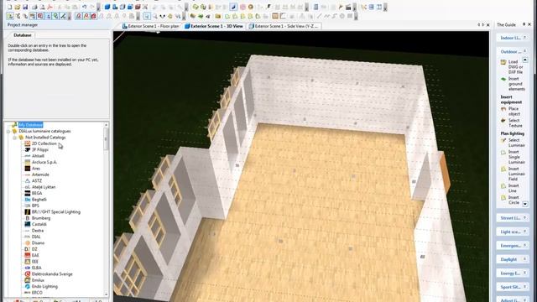The height and width of the screenshot is (302, 537).
Task: Select the ERCO catalog entry
Action: click(37, 293)
